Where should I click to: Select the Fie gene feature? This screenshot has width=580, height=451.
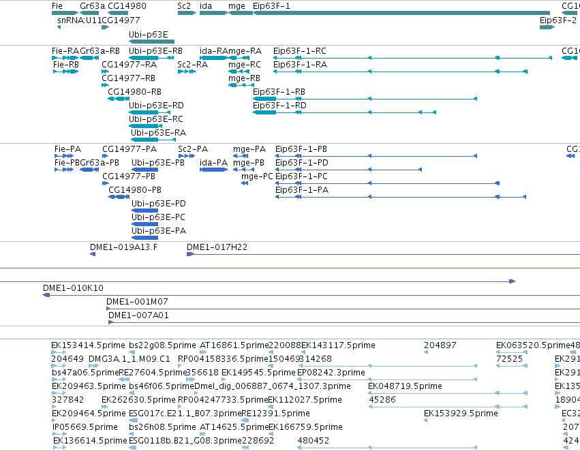[65, 13]
